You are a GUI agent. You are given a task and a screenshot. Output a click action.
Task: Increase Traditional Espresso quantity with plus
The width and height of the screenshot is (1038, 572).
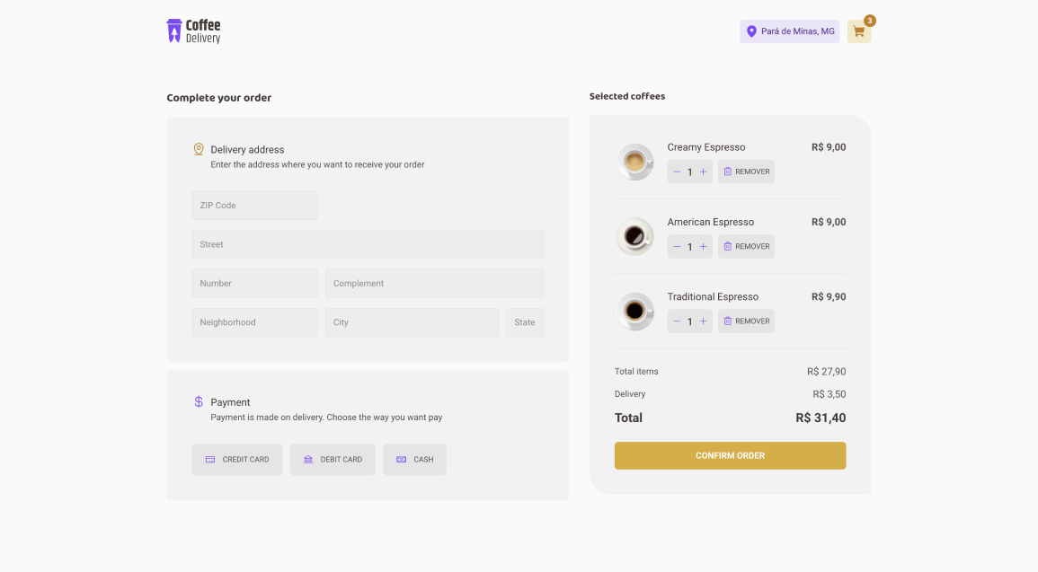click(703, 321)
